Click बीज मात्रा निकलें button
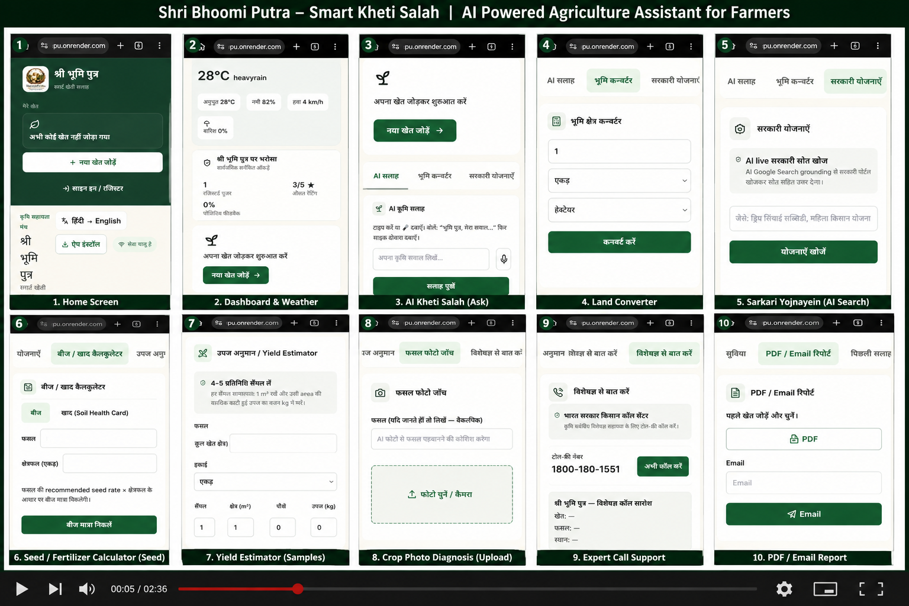Screen dimensions: 909x606 coord(89,525)
